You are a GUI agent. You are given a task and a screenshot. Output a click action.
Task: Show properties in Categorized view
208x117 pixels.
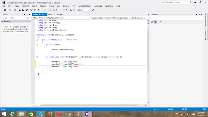pos(152,22)
